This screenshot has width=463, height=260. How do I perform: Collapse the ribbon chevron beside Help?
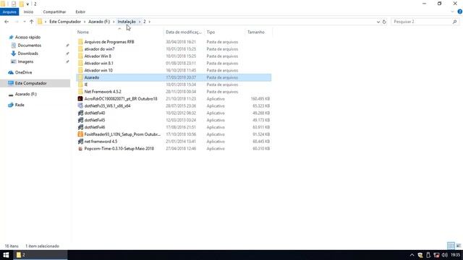[x=452, y=12]
